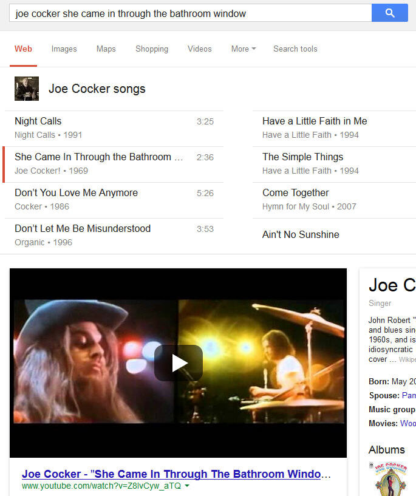Screen dimensions: 416x496
Task: Click the 5:26 song duration
Action: [x=205, y=193]
